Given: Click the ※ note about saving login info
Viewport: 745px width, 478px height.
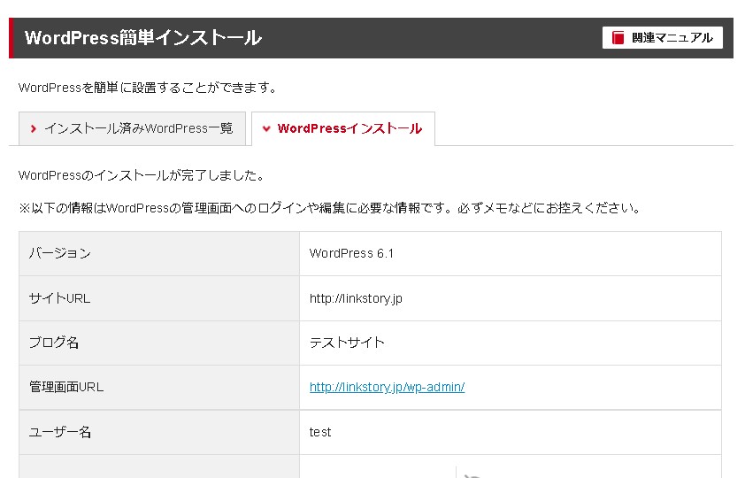Looking at the screenshot, I should pos(329,209).
